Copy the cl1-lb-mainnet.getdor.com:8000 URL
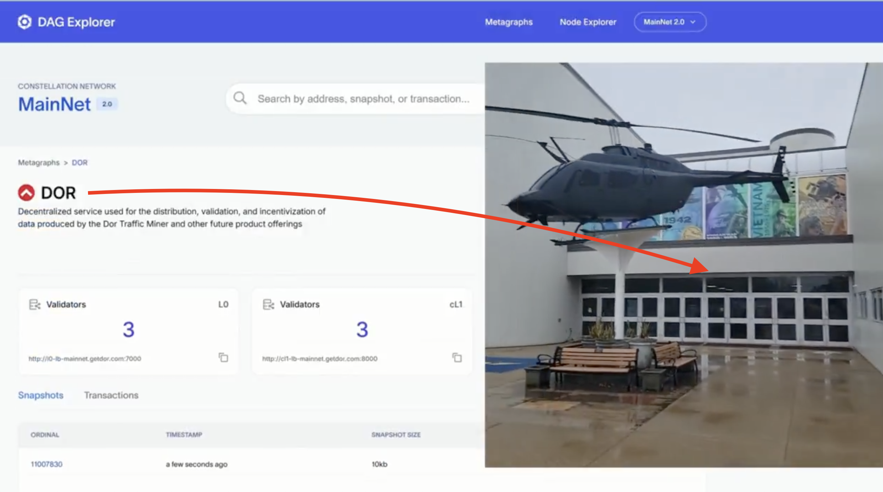Viewport: 883px width, 492px height. click(x=457, y=357)
